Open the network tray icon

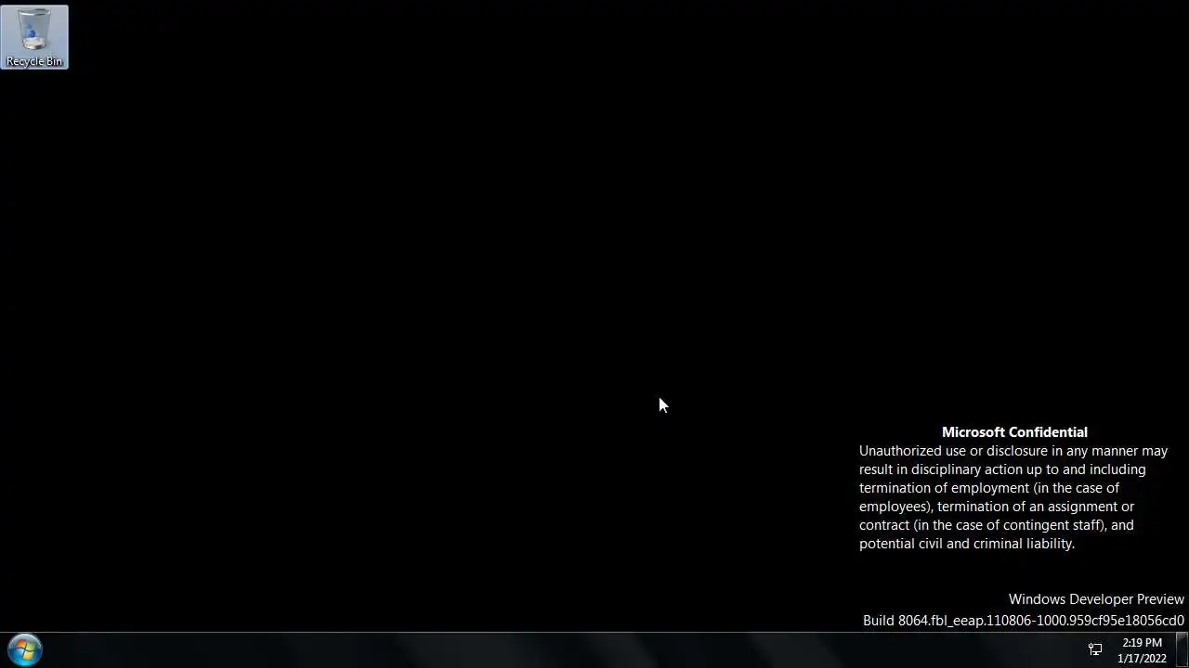(1095, 649)
